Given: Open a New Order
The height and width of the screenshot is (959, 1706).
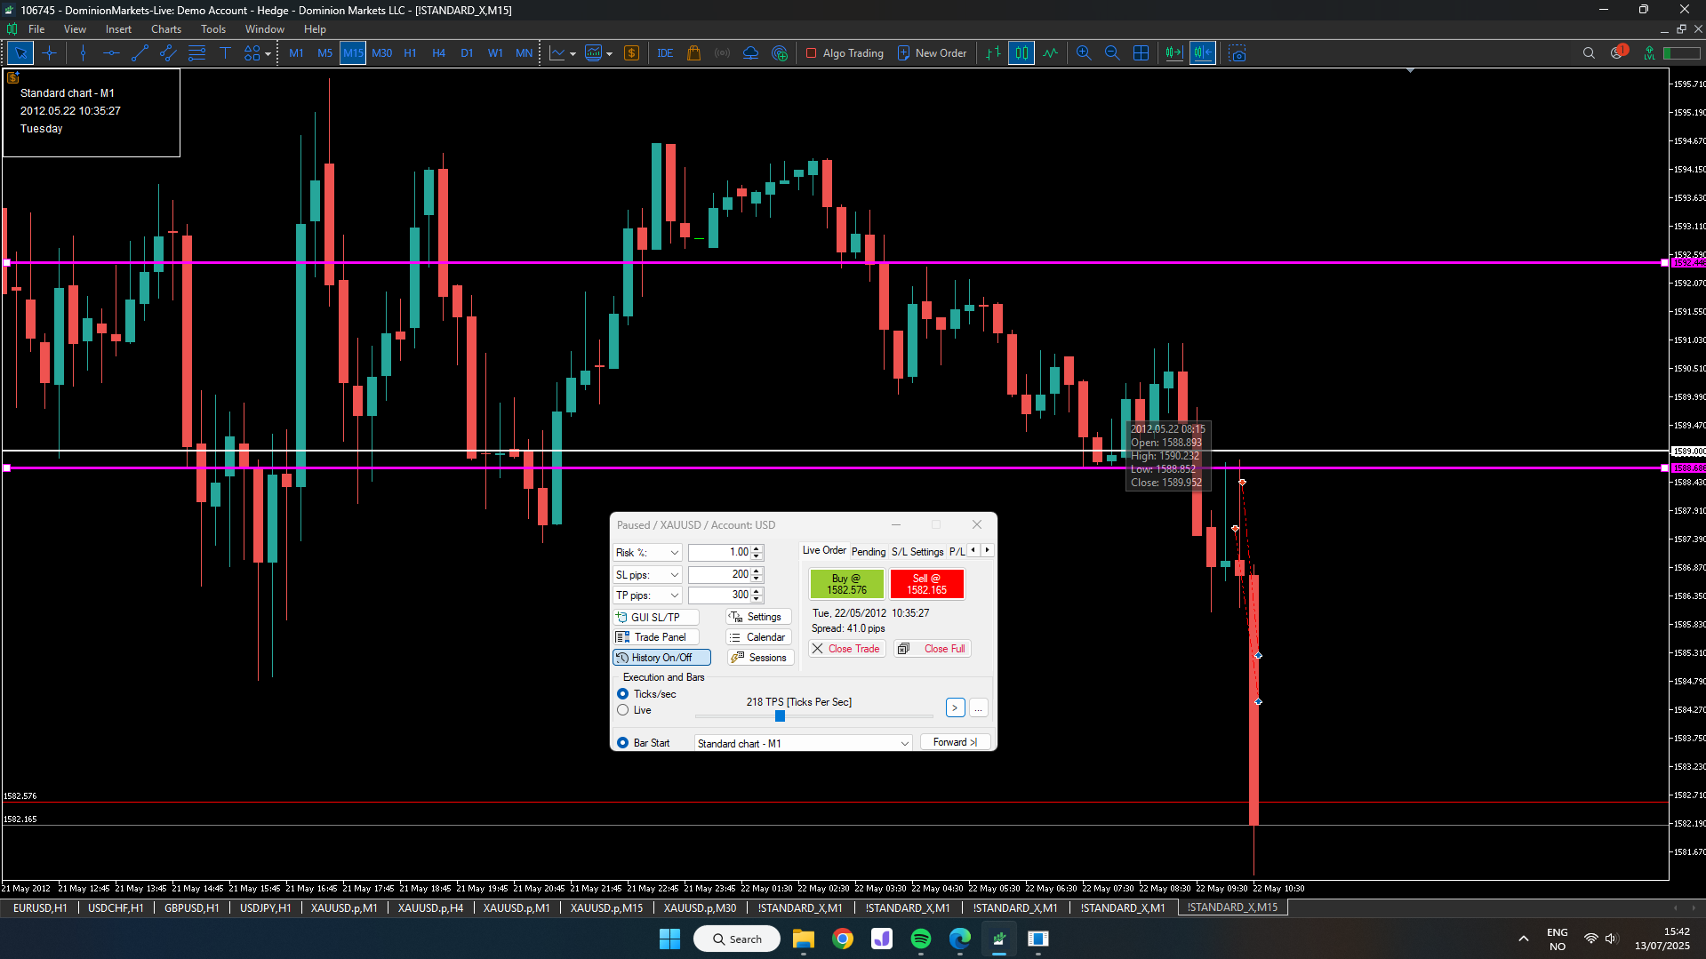Looking at the screenshot, I should [932, 53].
